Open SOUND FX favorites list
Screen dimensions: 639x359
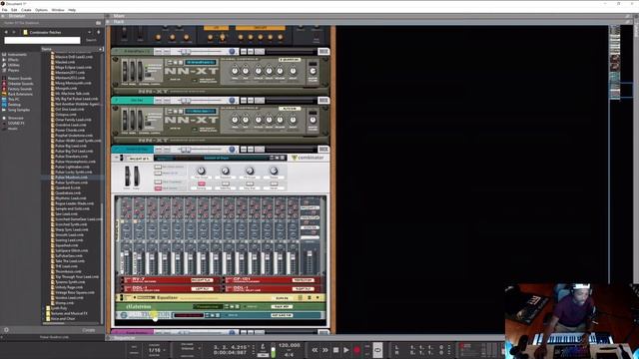click(13, 124)
